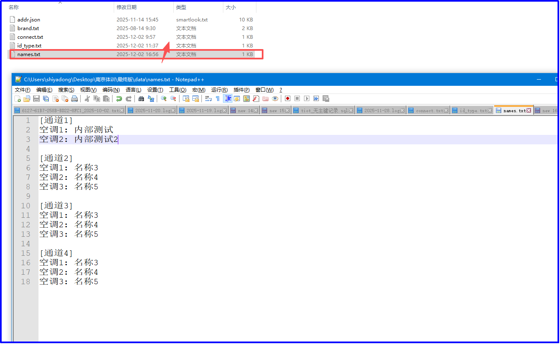Toggle the Indent Guide toolbar button
The height and width of the screenshot is (344, 560).
[228, 99]
